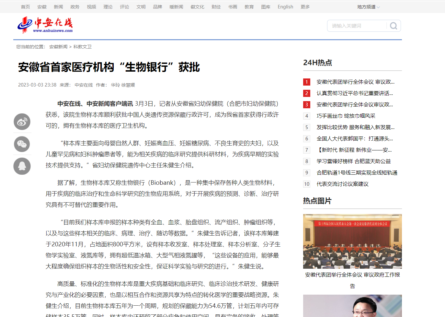Open hot item 1 安徽代表团举行全体会议 审议政
Viewport: 445px width, 317px height.
(356, 82)
